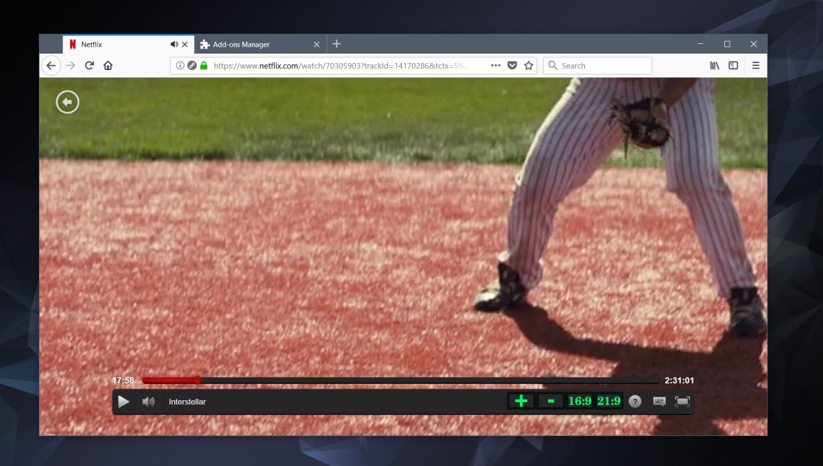Click the Netflix favicon in the tab

73,44
